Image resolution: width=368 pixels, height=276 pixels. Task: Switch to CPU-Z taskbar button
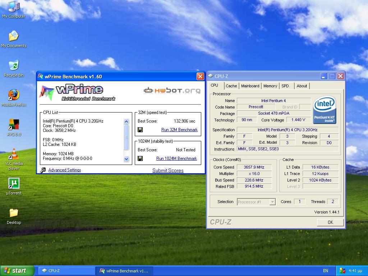point(66,271)
